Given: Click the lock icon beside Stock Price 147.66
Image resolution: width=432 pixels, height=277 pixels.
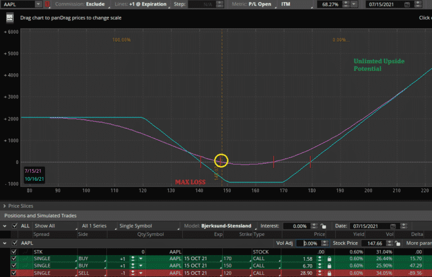Looking at the screenshot, I should click(x=399, y=244).
